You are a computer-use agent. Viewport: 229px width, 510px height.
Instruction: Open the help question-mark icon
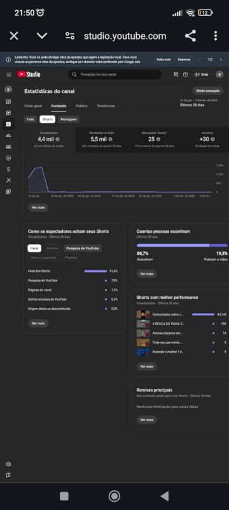[x=186, y=75]
